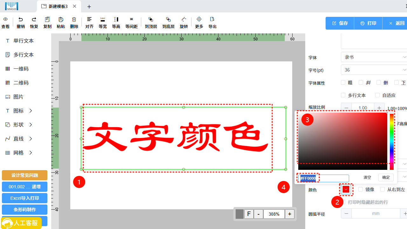The height and width of the screenshot is (229, 407).
Task: Zoom in with the plus button
Action: click(x=289, y=214)
